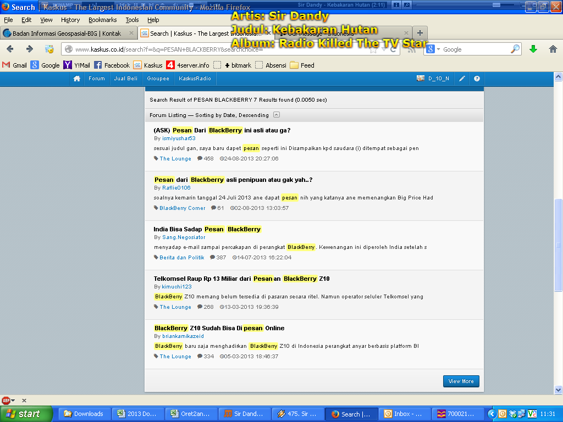Screen dimensions: 563x422
Task: Open thread 'India Bisa Sadap Pesan BlackBerry'
Action: pos(207,229)
